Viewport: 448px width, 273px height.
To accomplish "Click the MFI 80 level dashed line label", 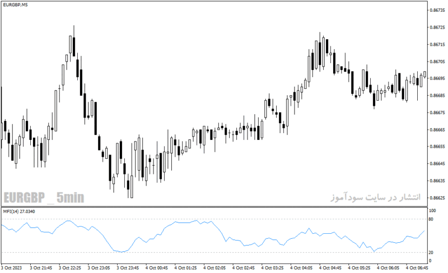I will 431,219.
